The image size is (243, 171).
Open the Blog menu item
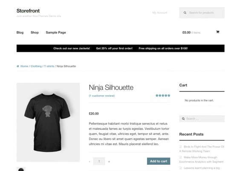(20, 32)
